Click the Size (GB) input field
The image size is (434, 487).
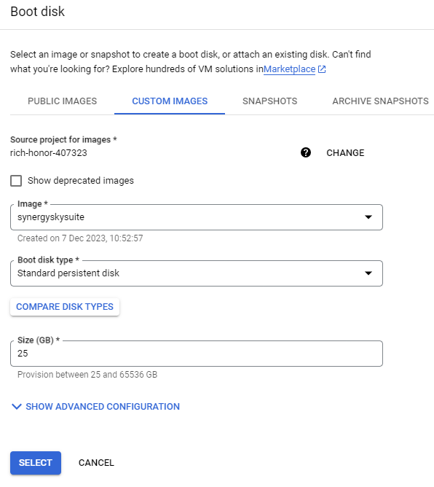197,354
